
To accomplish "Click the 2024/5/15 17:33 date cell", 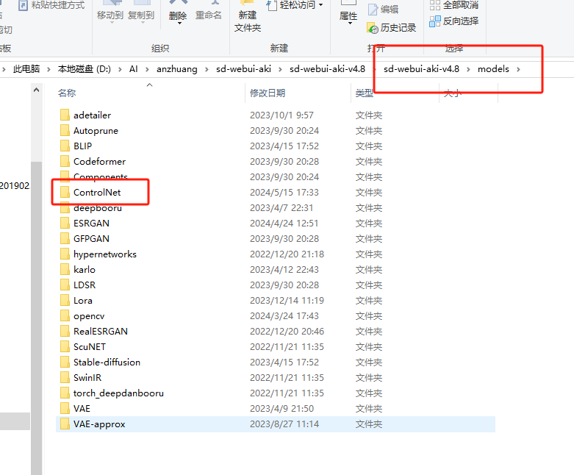I will tap(284, 192).
